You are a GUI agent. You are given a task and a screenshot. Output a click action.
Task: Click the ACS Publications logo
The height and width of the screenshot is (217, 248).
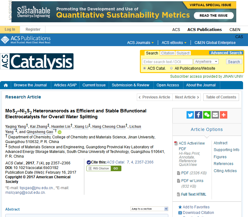[x=26, y=40]
